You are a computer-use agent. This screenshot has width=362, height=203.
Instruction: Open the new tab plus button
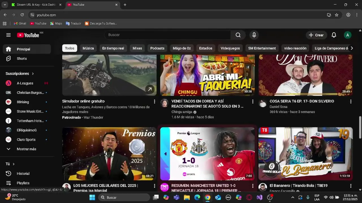coord(125,5)
